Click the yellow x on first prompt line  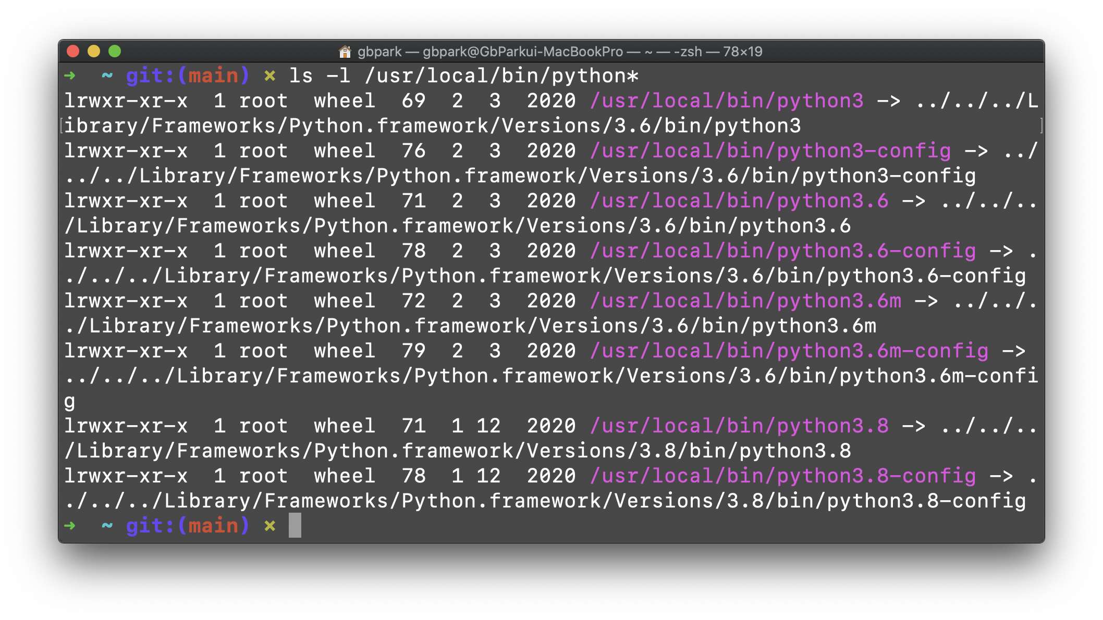pyautogui.click(x=269, y=76)
